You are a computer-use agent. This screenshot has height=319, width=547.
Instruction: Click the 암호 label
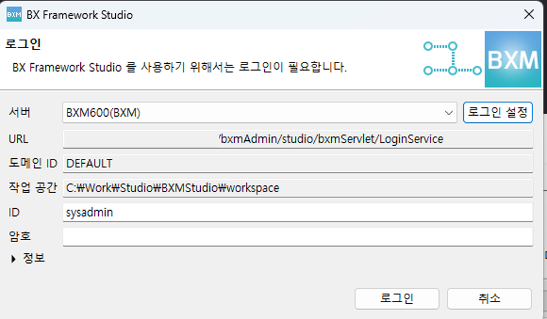coord(20,237)
